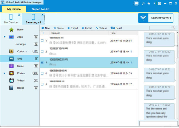Toggle the select-all checkbox in header
Viewport: 179px width, 128px height.
(x=42, y=33)
